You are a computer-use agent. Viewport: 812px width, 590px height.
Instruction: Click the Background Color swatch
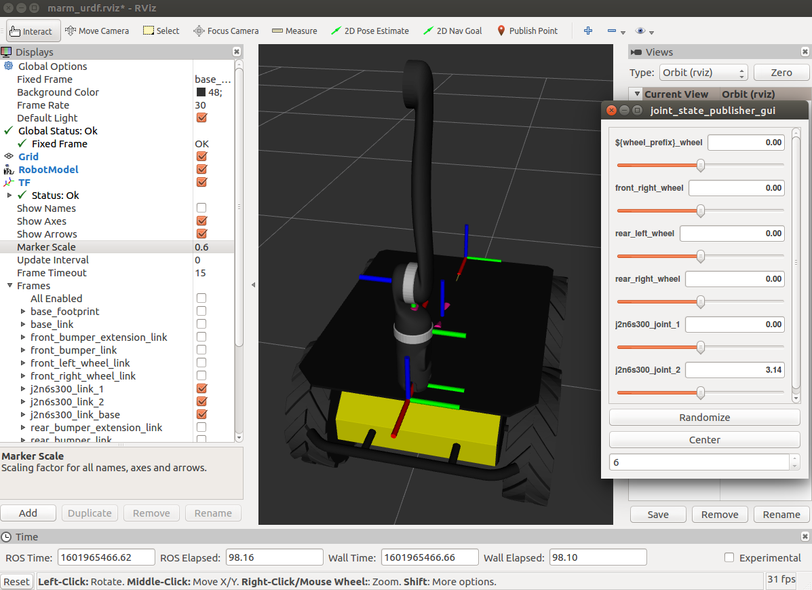201,92
